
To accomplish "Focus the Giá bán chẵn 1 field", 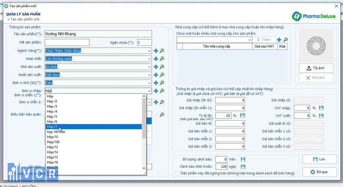I will pos(230,131).
